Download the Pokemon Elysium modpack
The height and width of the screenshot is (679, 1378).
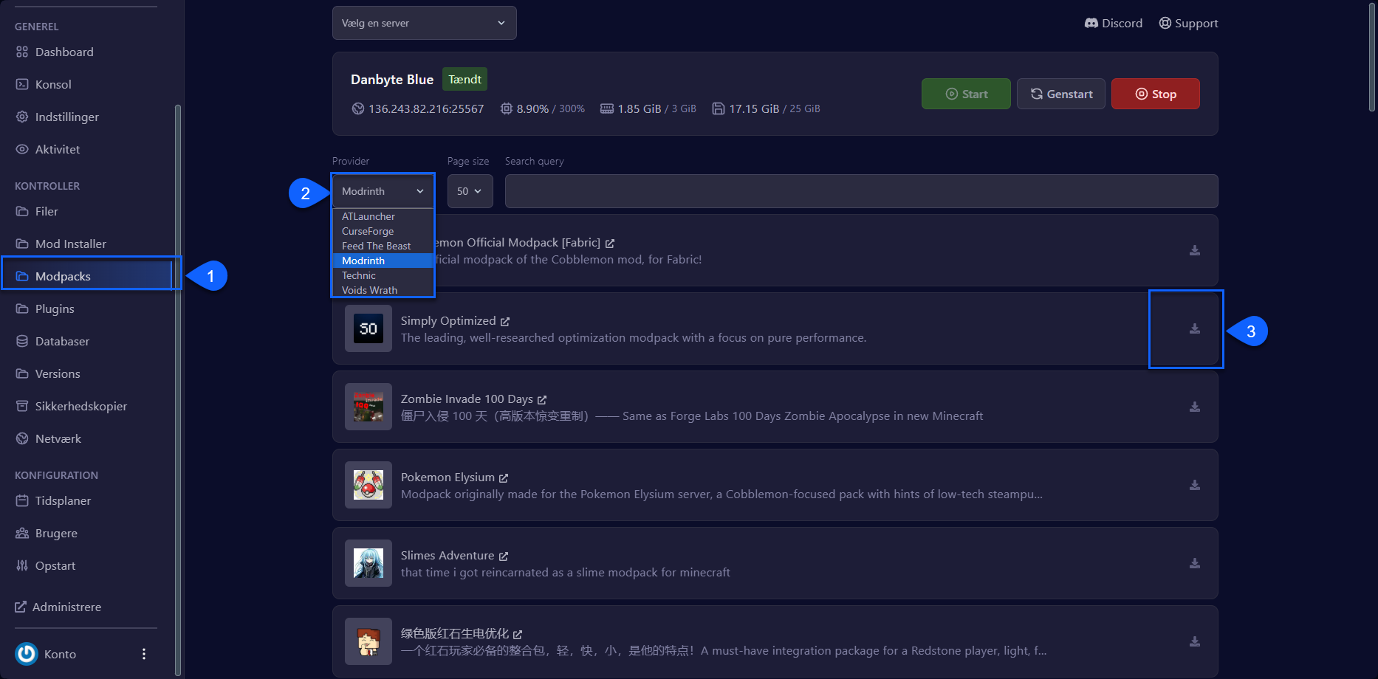1194,485
